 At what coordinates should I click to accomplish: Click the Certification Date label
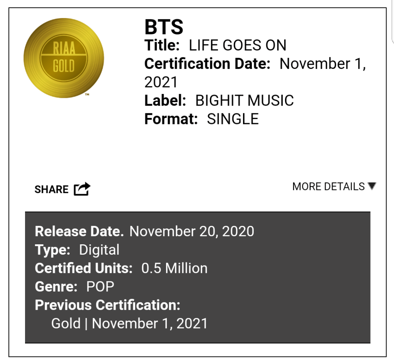(x=207, y=64)
